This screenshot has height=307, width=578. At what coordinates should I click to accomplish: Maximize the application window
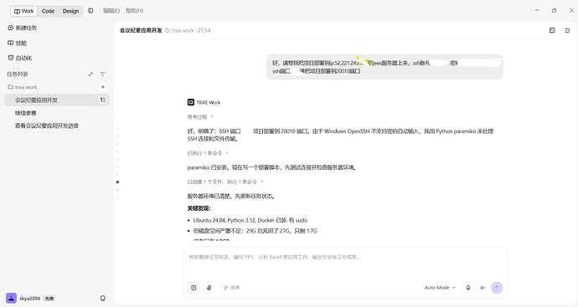pos(554,10)
